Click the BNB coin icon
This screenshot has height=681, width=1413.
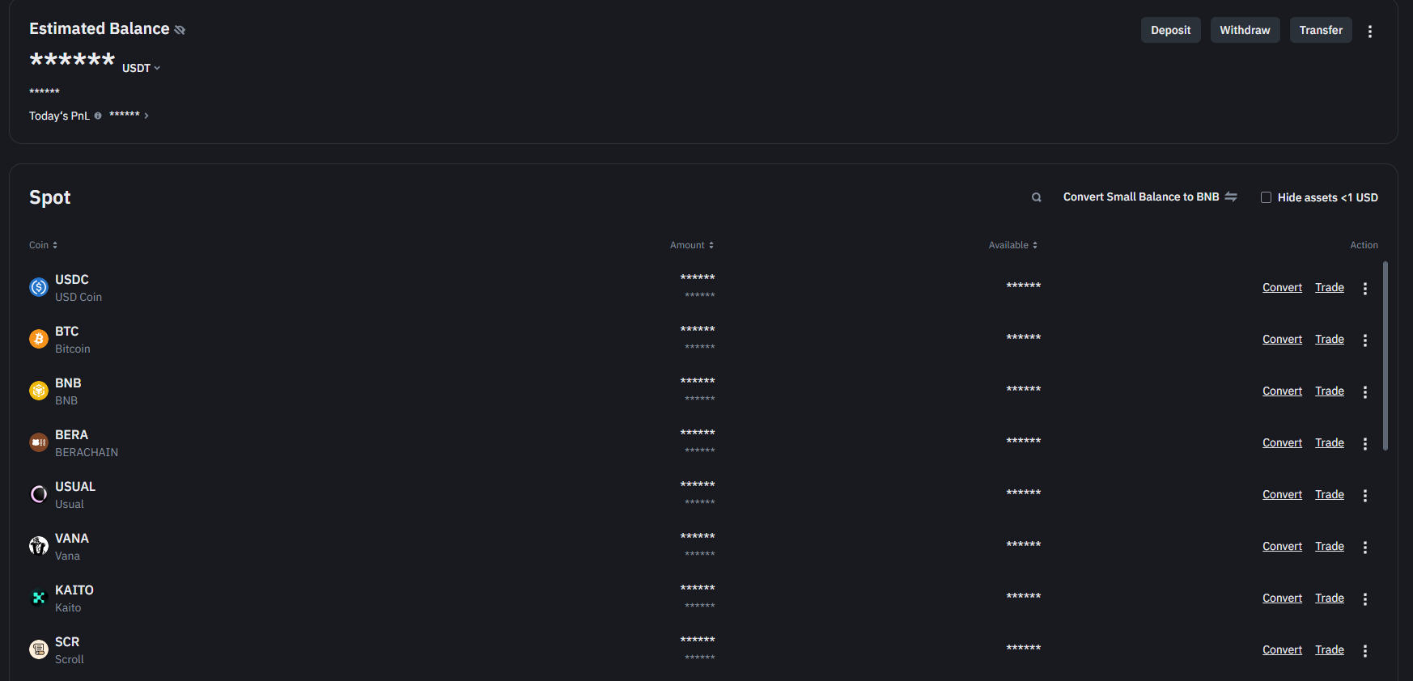click(x=39, y=391)
